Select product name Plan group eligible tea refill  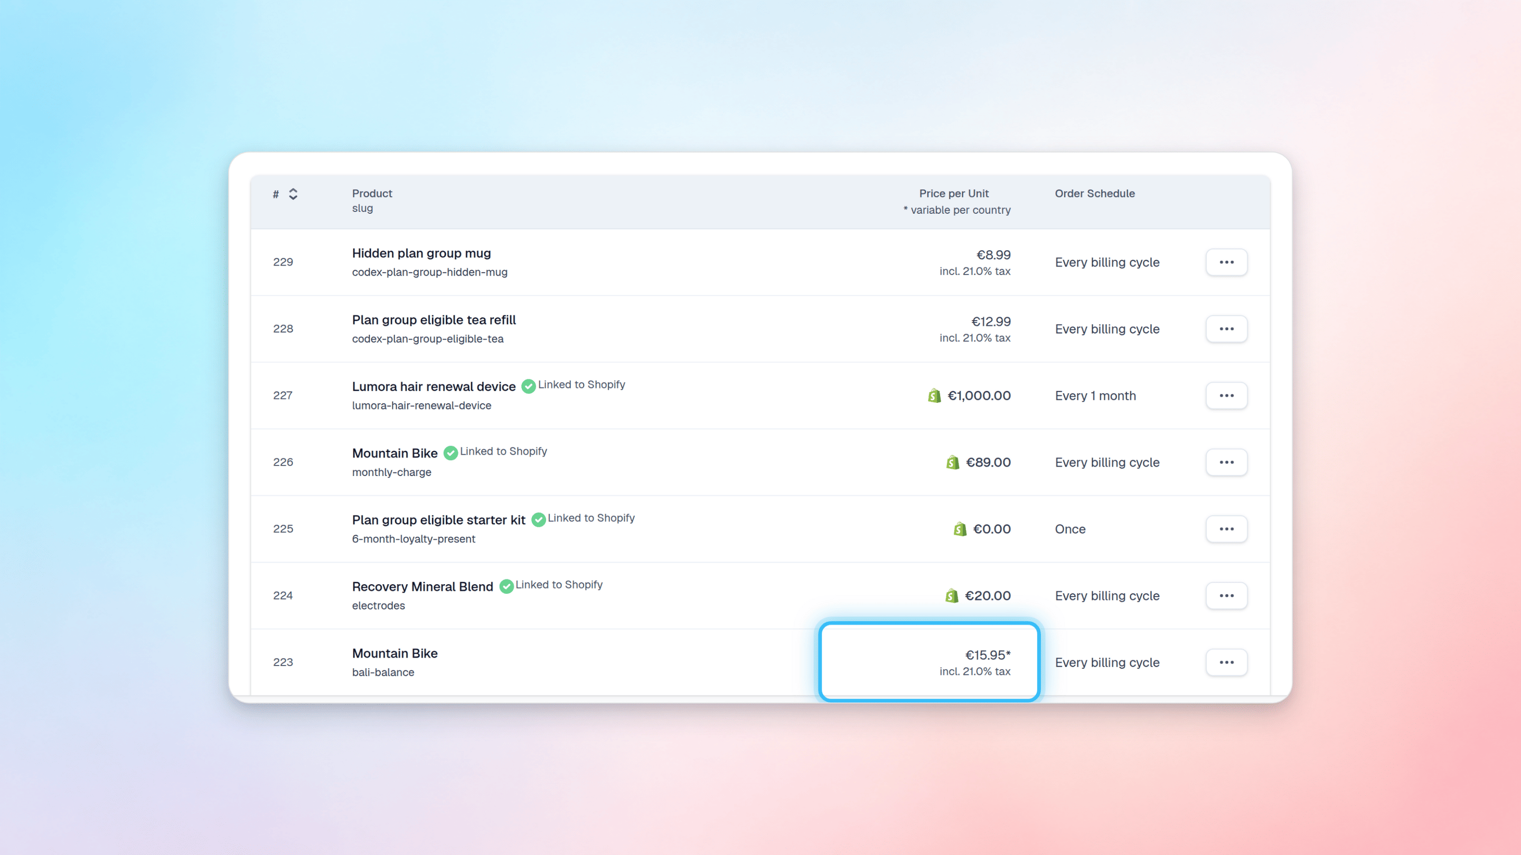tap(434, 320)
